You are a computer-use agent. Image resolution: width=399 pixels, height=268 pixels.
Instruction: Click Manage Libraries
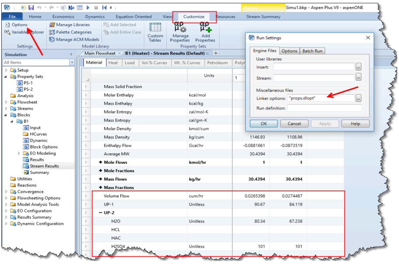(70, 24)
